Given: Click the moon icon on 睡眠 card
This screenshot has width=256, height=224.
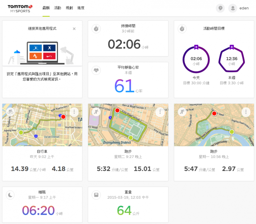Looking at the screenshot, I should pyautogui.click(x=10, y=195).
